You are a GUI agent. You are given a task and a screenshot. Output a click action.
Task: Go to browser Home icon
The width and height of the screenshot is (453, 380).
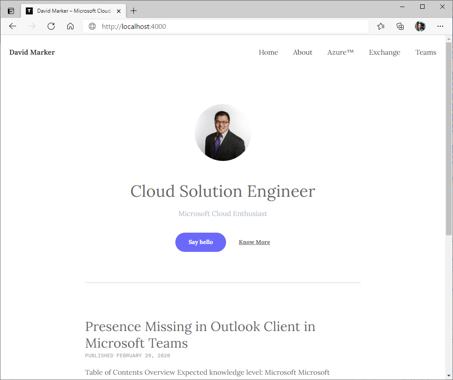point(70,26)
